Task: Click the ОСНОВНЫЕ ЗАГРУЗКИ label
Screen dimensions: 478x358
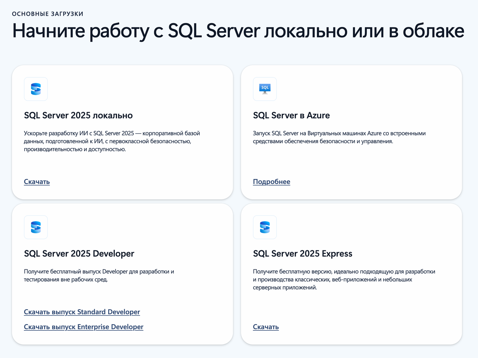Action: click(48, 14)
